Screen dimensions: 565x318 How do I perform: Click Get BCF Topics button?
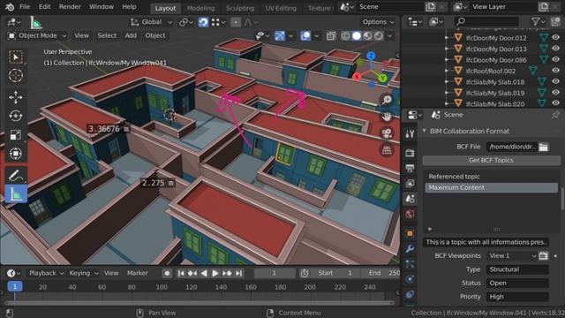coord(491,160)
